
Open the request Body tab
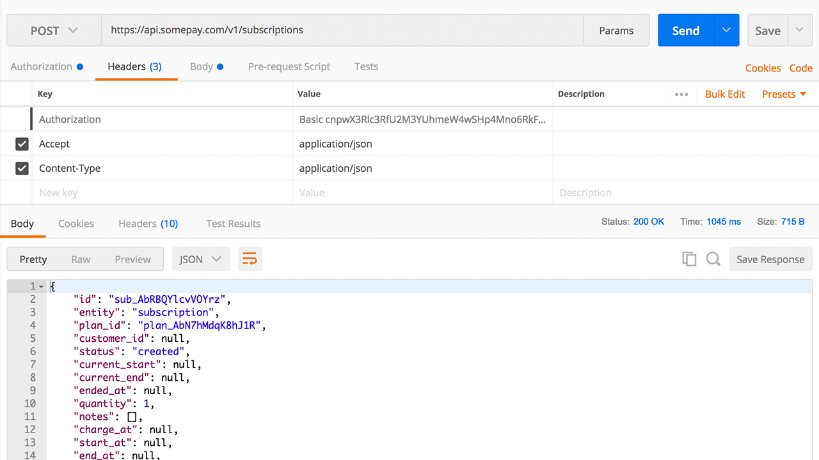click(206, 66)
